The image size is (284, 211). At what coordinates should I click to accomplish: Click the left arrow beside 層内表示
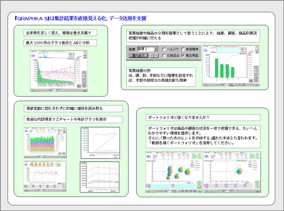pos(152,56)
